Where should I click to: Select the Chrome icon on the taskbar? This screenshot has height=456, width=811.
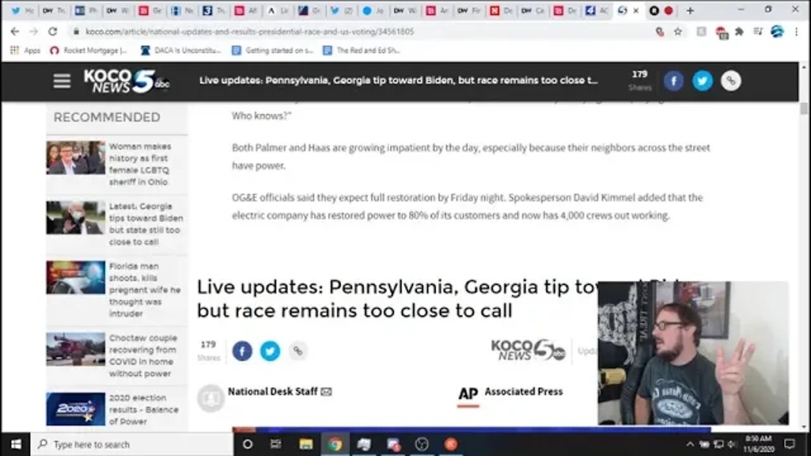coord(335,444)
